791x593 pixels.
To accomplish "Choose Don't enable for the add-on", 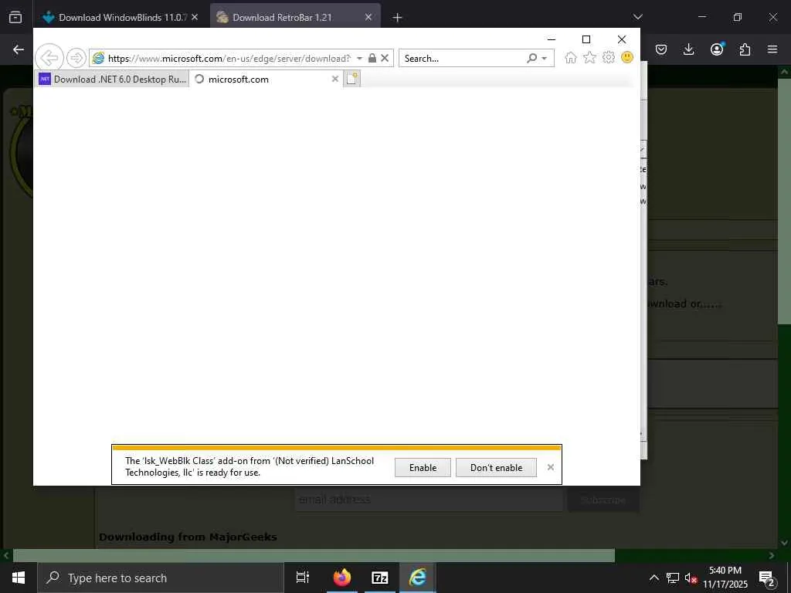I will point(496,467).
